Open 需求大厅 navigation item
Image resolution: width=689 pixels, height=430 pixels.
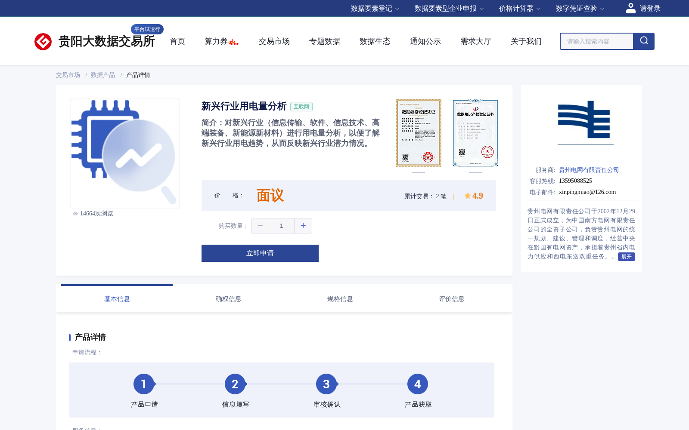476,41
